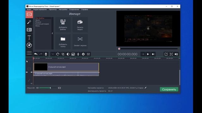202x113 pixels.
Task: Click the Добавить файлы button
Action: (63, 24)
